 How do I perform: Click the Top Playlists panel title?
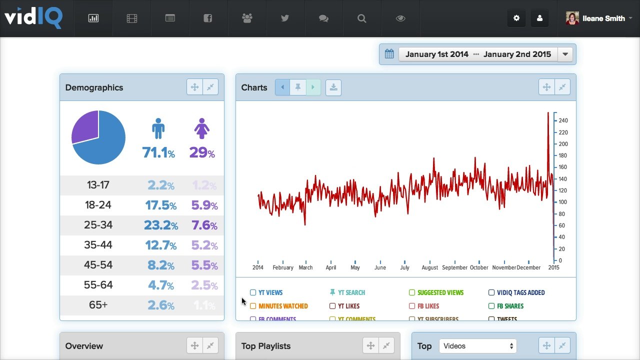point(266,346)
